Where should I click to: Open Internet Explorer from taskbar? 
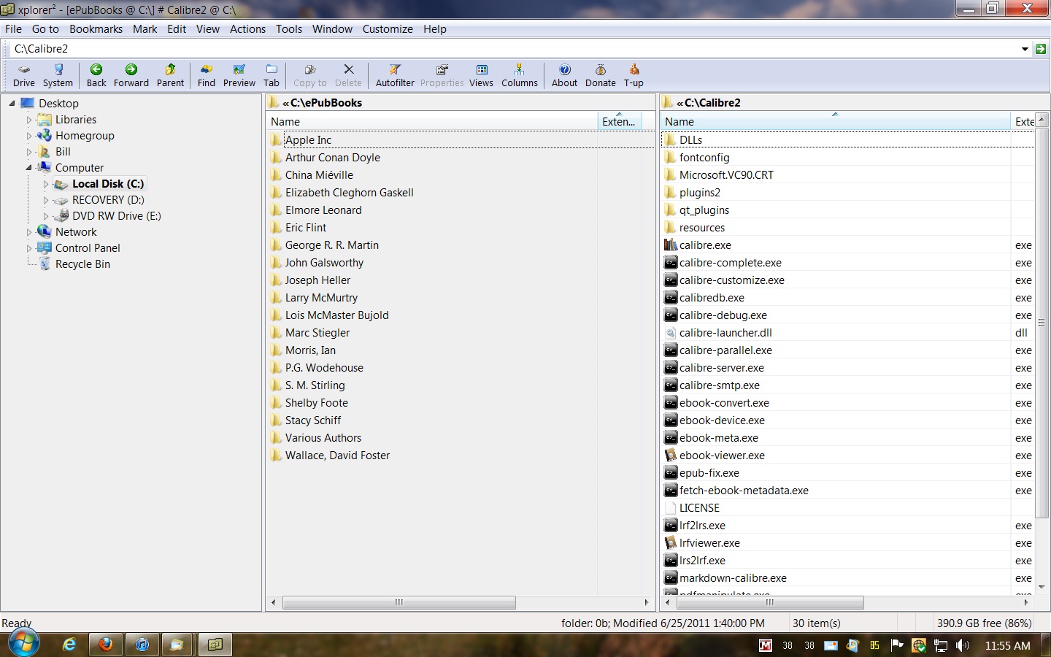tap(69, 645)
